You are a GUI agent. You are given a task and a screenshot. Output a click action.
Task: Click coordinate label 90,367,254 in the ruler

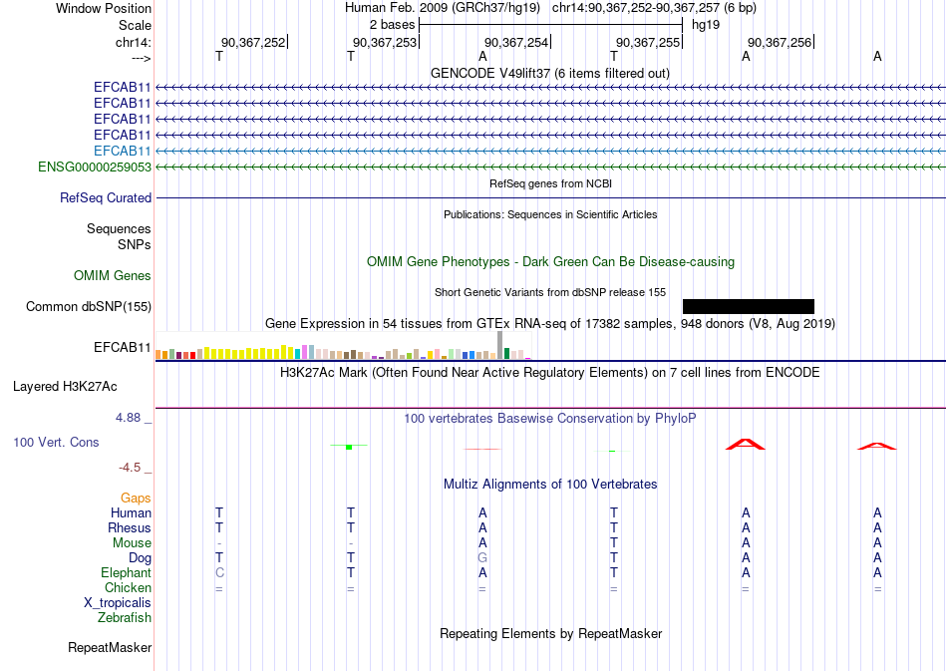pyautogui.click(x=516, y=42)
